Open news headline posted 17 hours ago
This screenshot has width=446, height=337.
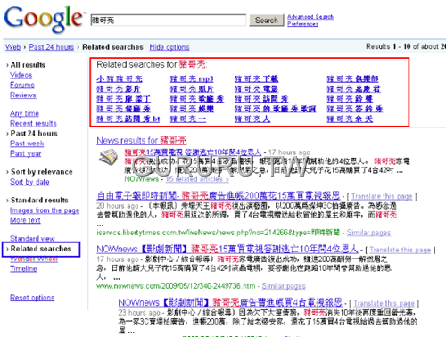coord(193,152)
